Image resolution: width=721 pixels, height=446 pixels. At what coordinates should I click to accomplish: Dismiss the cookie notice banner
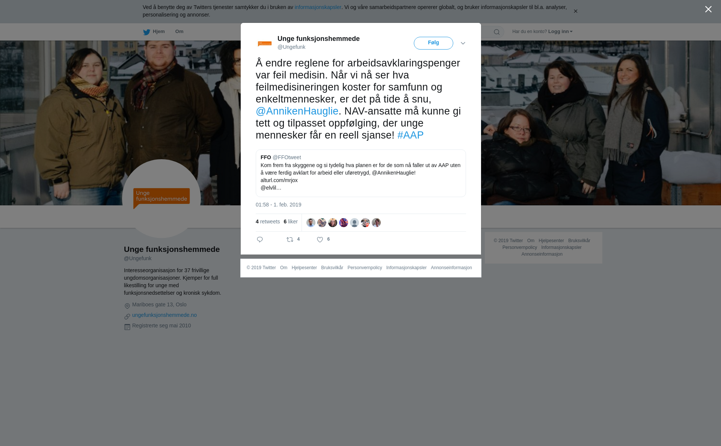tap(575, 11)
